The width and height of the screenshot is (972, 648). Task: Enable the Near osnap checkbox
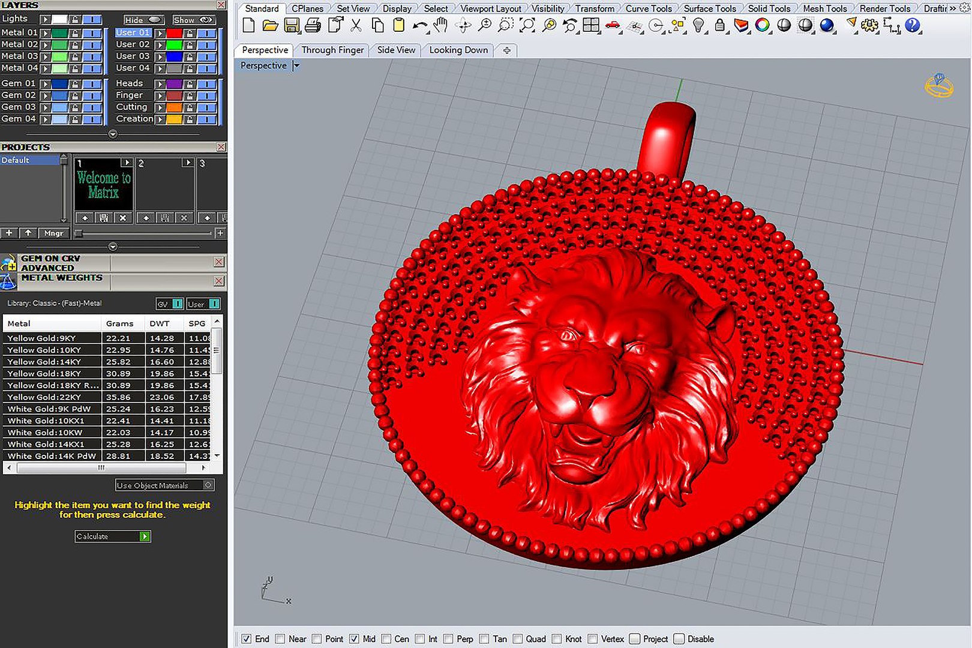click(x=280, y=639)
